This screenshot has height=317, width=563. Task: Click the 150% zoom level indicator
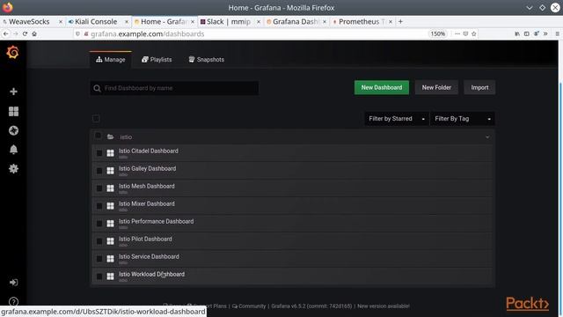(x=438, y=33)
